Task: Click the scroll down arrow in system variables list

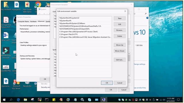Action: point(129,75)
